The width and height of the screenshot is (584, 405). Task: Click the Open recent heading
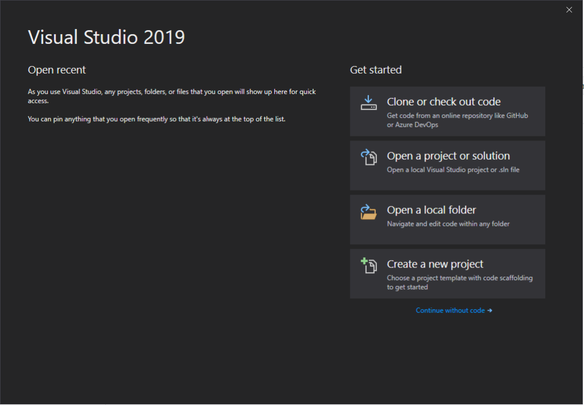[56, 70]
